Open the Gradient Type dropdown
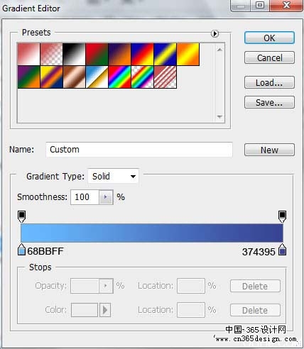 click(114, 176)
